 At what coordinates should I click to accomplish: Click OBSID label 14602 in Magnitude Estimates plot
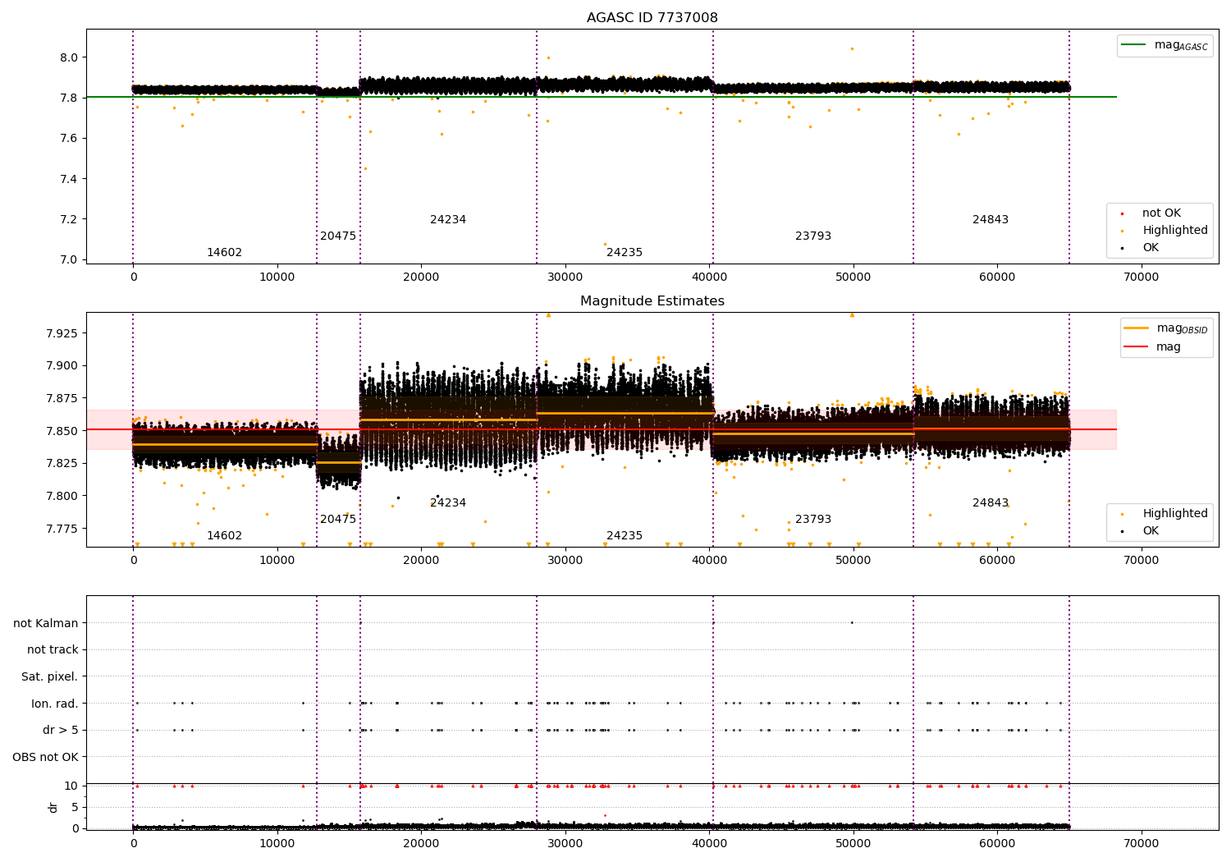224,536
